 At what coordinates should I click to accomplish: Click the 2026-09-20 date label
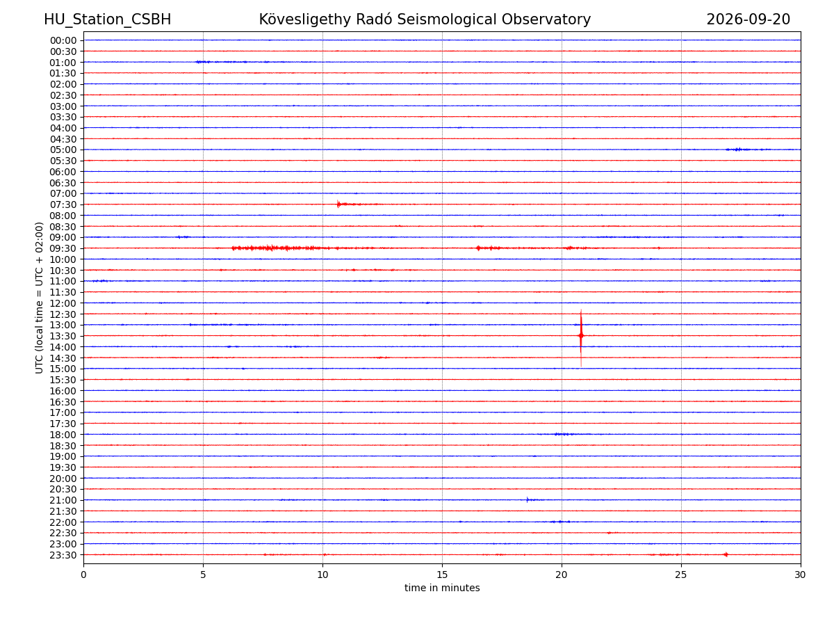[749, 19]
